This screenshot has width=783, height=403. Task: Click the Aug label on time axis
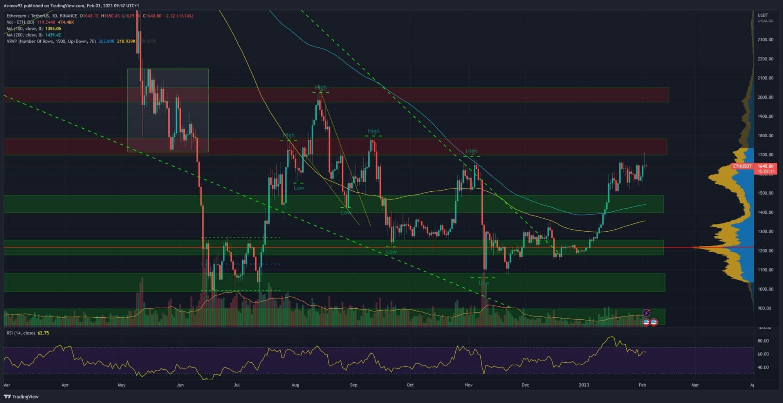(295, 385)
